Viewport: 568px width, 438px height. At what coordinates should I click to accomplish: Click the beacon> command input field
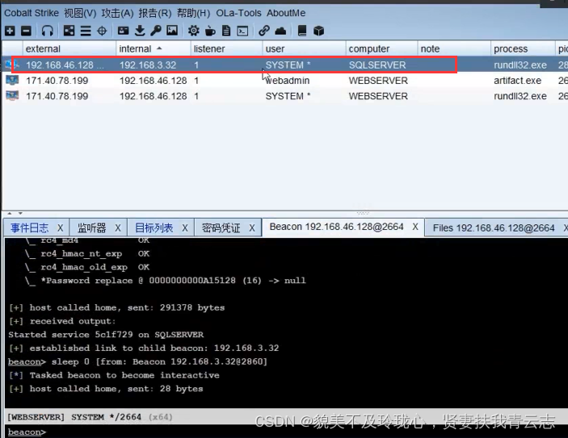tap(284, 432)
